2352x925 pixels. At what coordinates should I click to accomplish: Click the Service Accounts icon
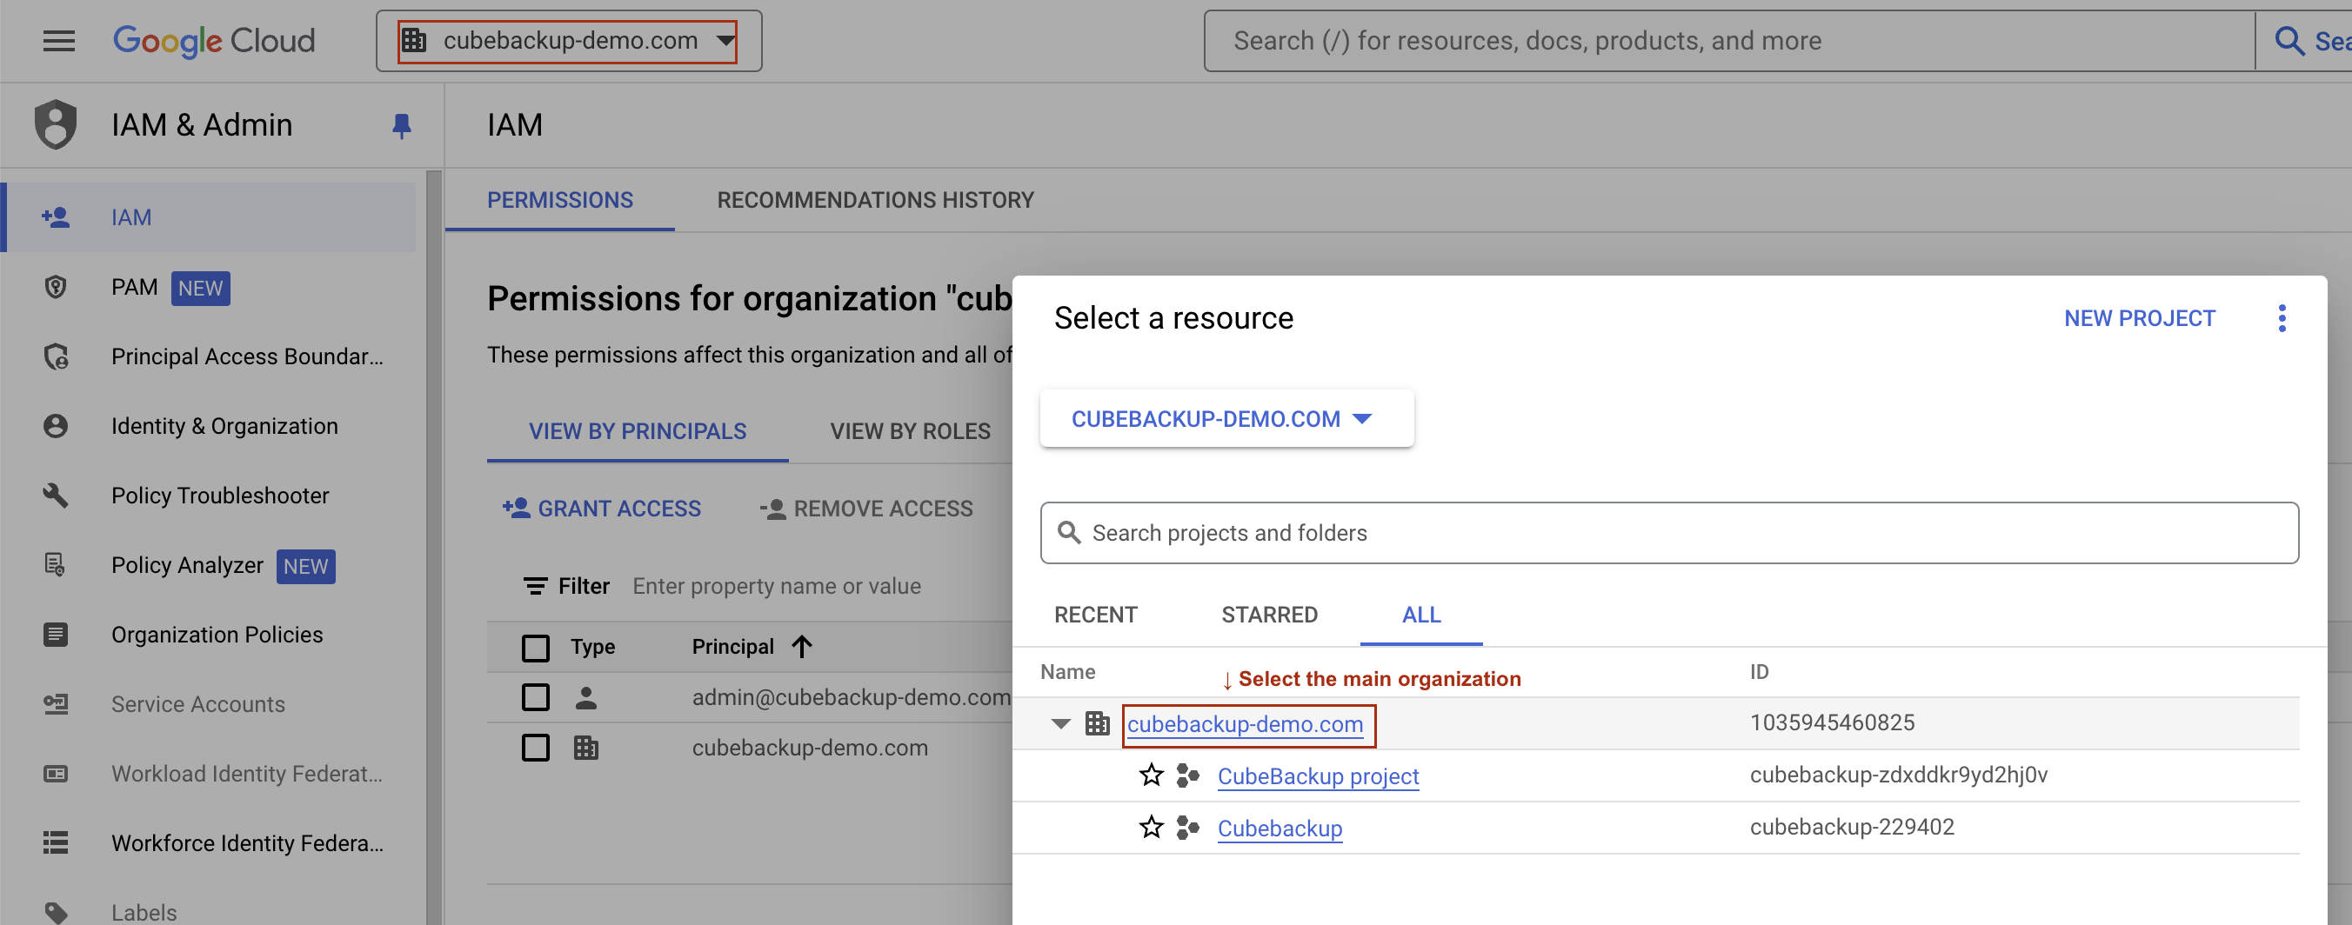pyautogui.click(x=56, y=704)
